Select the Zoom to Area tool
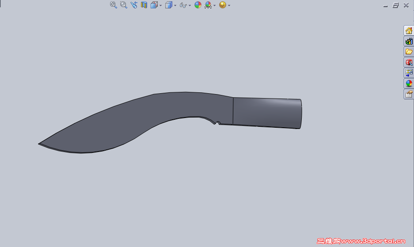414x247 pixels. 124,5
